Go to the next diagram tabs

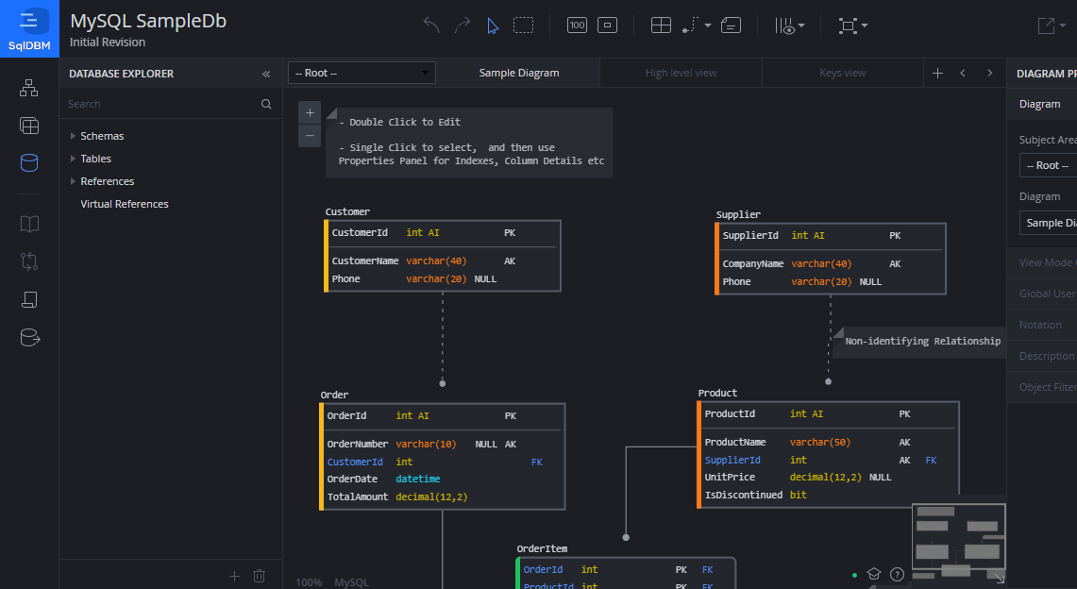coord(990,73)
